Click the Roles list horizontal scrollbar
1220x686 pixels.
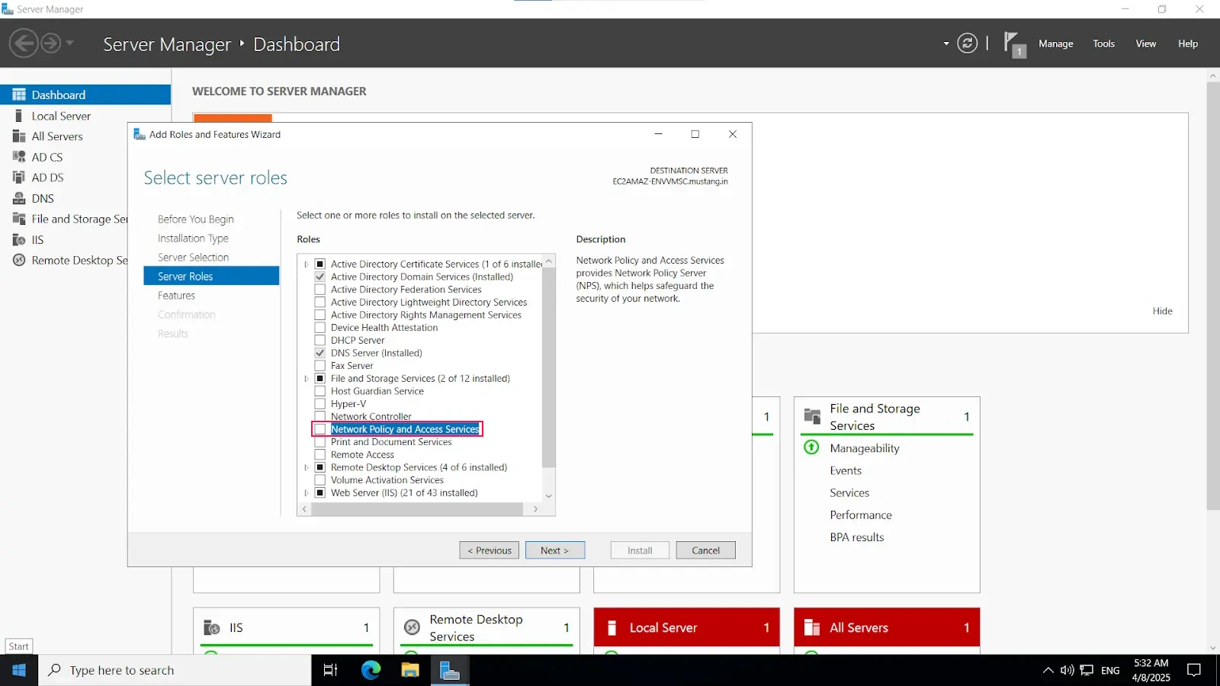tap(417, 509)
